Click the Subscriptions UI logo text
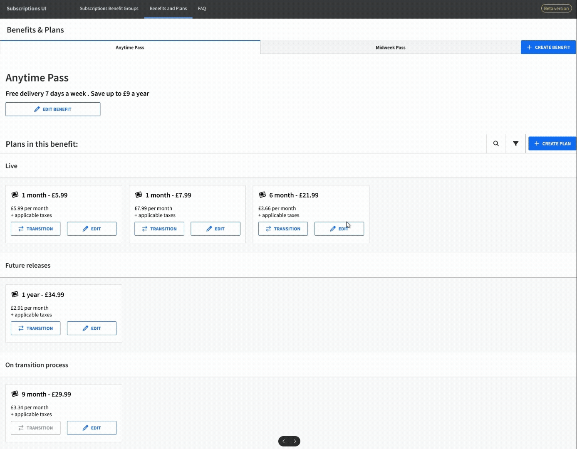Viewport: 577px width, 449px height. click(x=27, y=8)
